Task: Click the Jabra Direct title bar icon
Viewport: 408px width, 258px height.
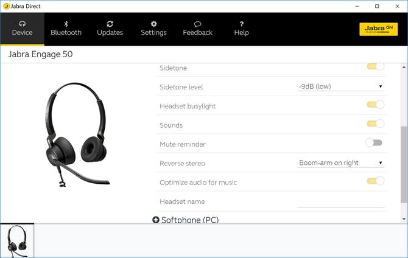Action: tap(6, 6)
